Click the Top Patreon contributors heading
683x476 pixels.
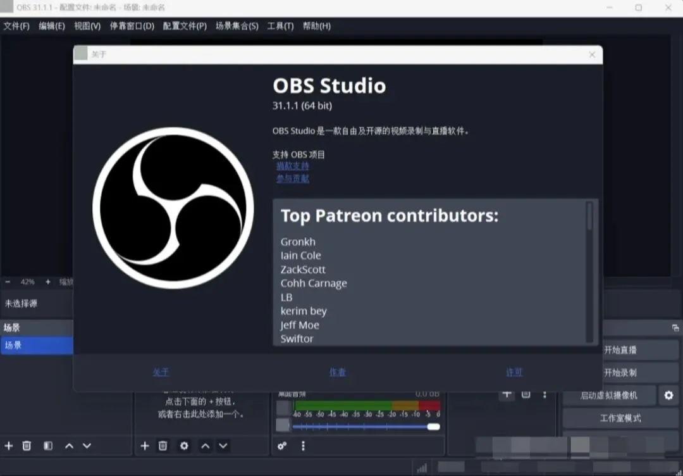pyautogui.click(x=390, y=216)
